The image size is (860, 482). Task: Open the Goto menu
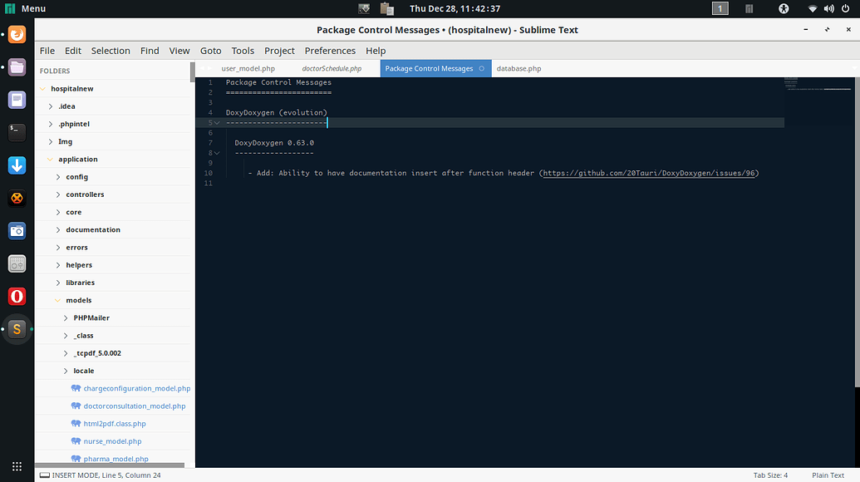pos(210,51)
